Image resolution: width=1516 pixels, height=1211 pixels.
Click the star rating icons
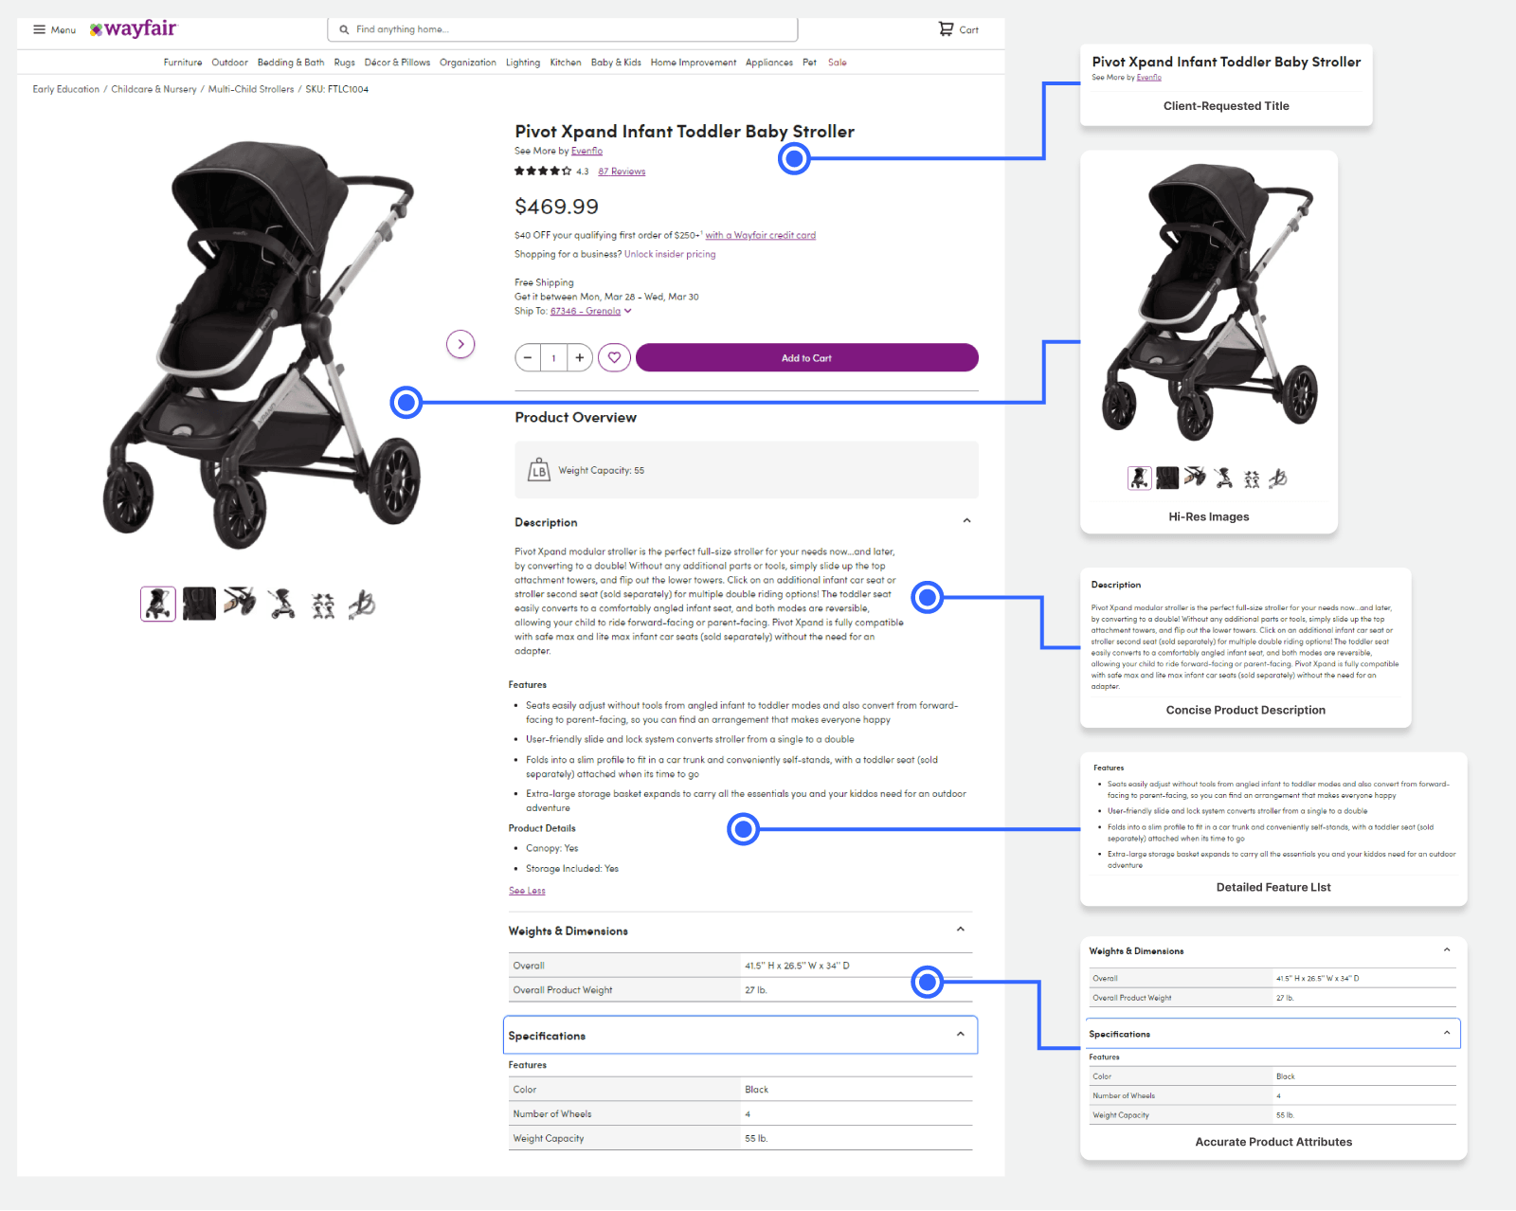(543, 172)
